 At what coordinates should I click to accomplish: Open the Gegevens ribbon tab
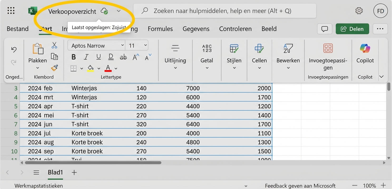pyautogui.click(x=196, y=29)
